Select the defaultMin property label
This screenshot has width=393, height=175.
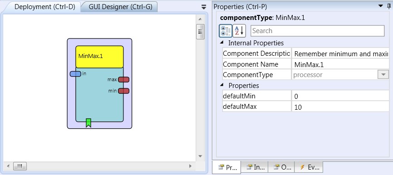pos(257,96)
